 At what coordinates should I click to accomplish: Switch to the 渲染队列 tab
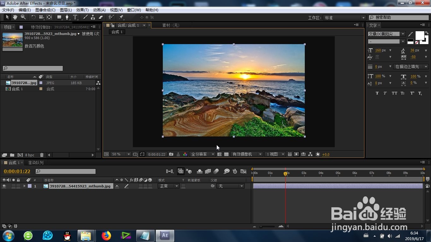click(36, 163)
